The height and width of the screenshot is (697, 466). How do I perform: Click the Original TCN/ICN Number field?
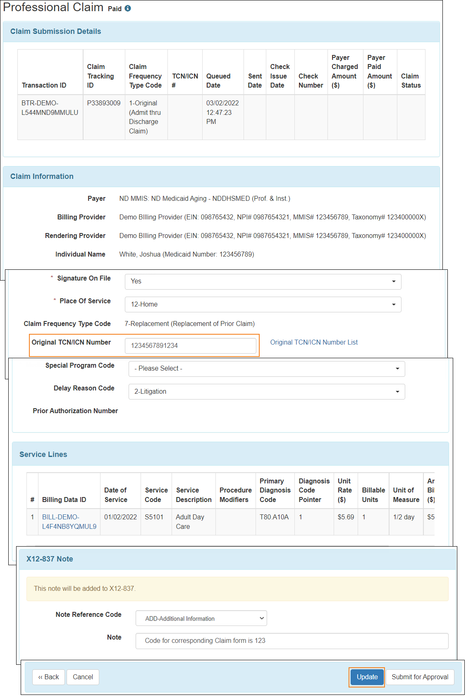pos(190,346)
